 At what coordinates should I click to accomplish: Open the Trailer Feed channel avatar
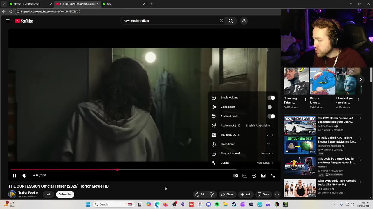pyautogui.click(x=12, y=194)
